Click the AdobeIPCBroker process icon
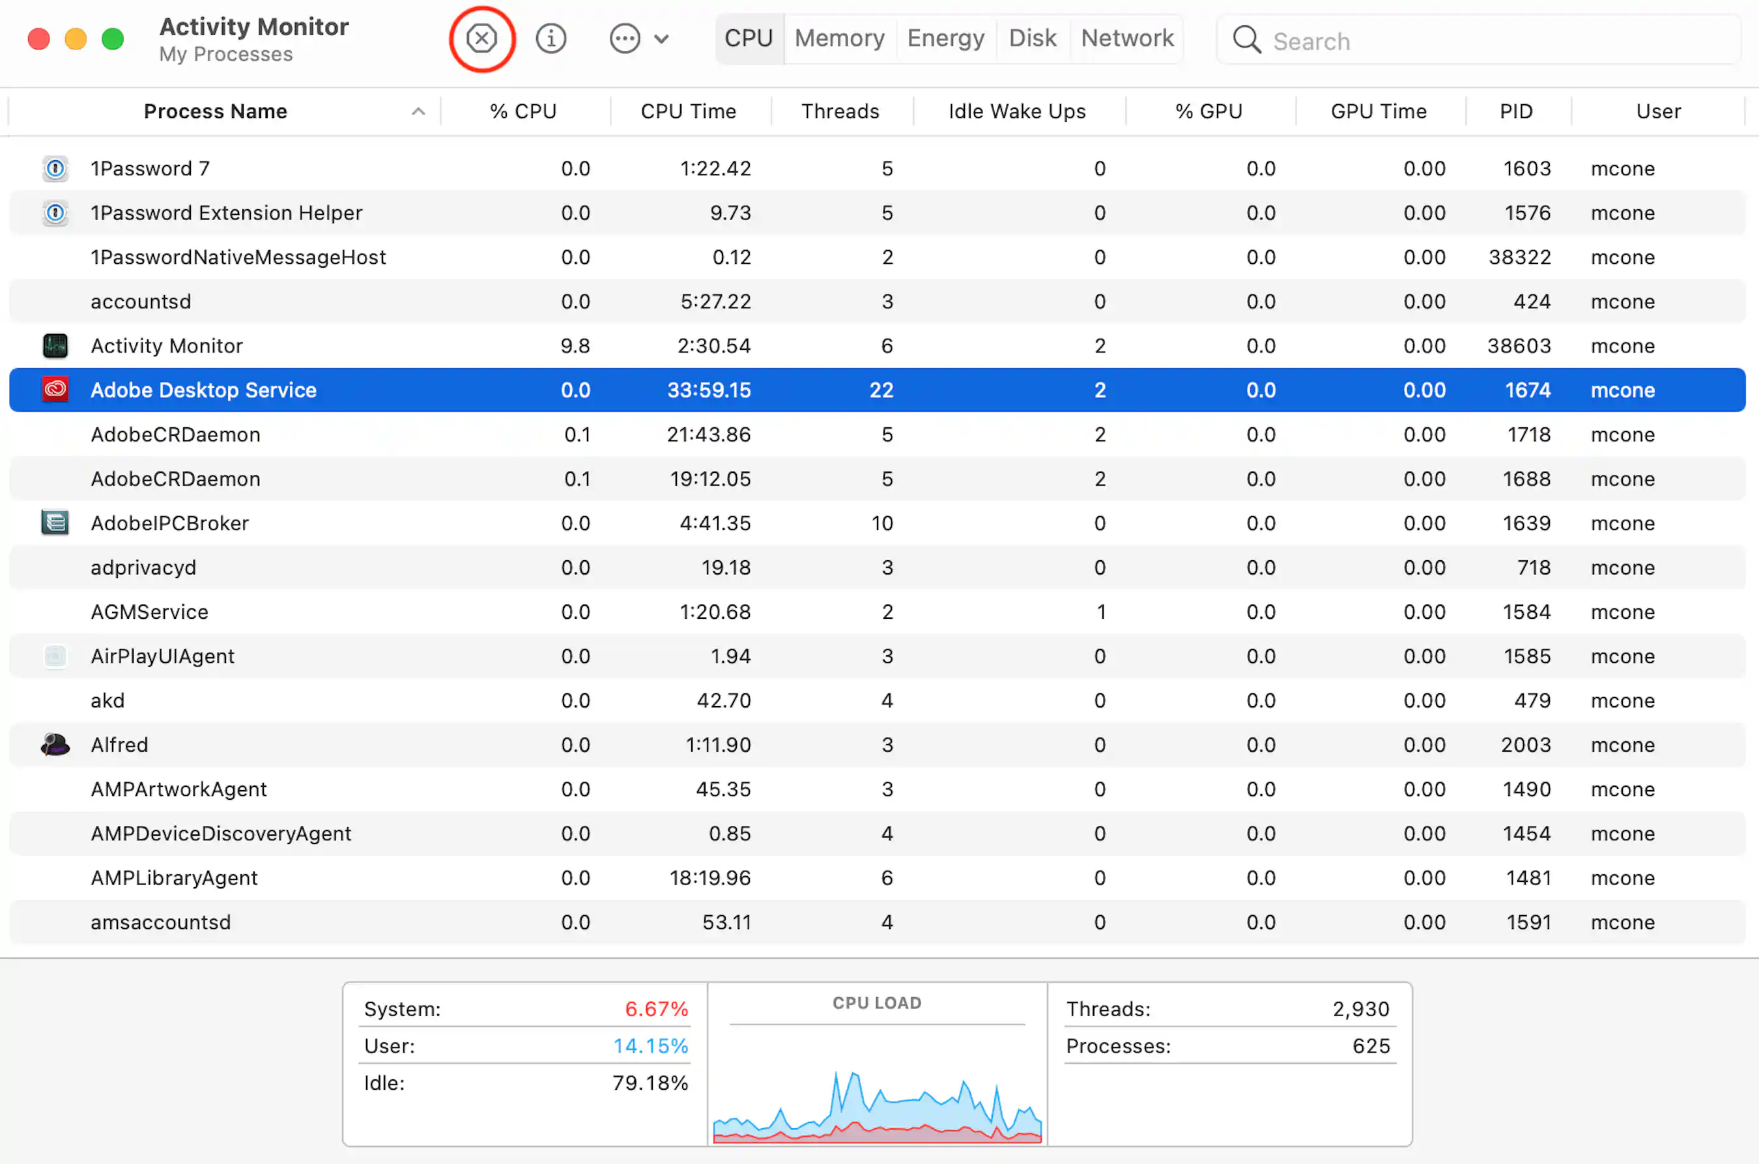The height and width of the screenshot is (1164, 1759). click(x=55, y=522)
